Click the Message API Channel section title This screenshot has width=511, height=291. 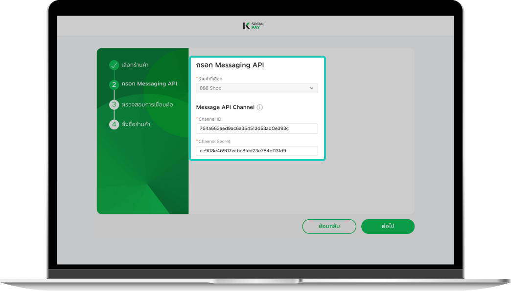pos(225,107)
